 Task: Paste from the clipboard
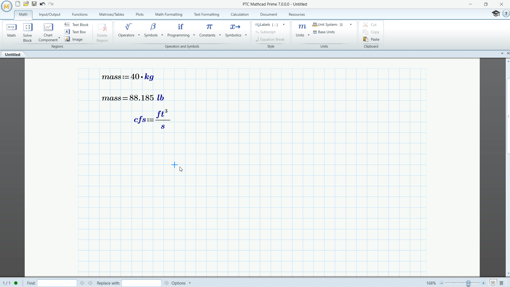coord(371,39)
